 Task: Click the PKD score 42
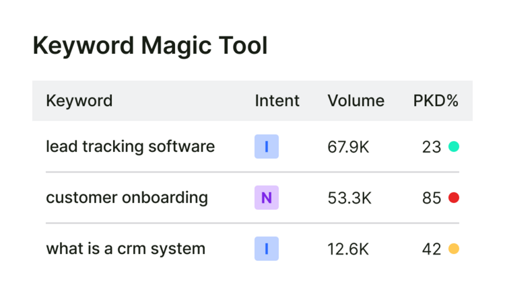[x=432, y=249]
